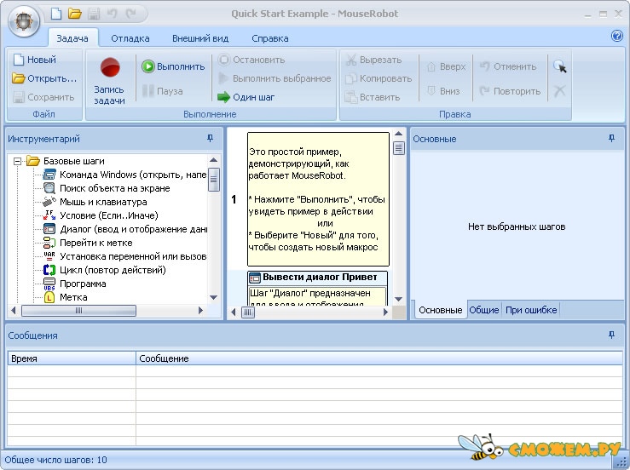
Task: Click Вырезать in the ribbon
Action: click(x=373, y=60)
